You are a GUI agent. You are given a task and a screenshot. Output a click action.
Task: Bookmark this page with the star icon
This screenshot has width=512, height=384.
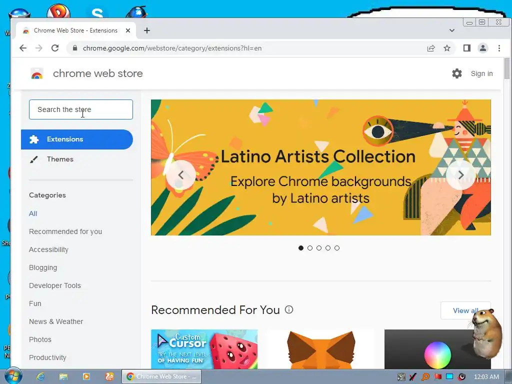click(x=447, y=48)
